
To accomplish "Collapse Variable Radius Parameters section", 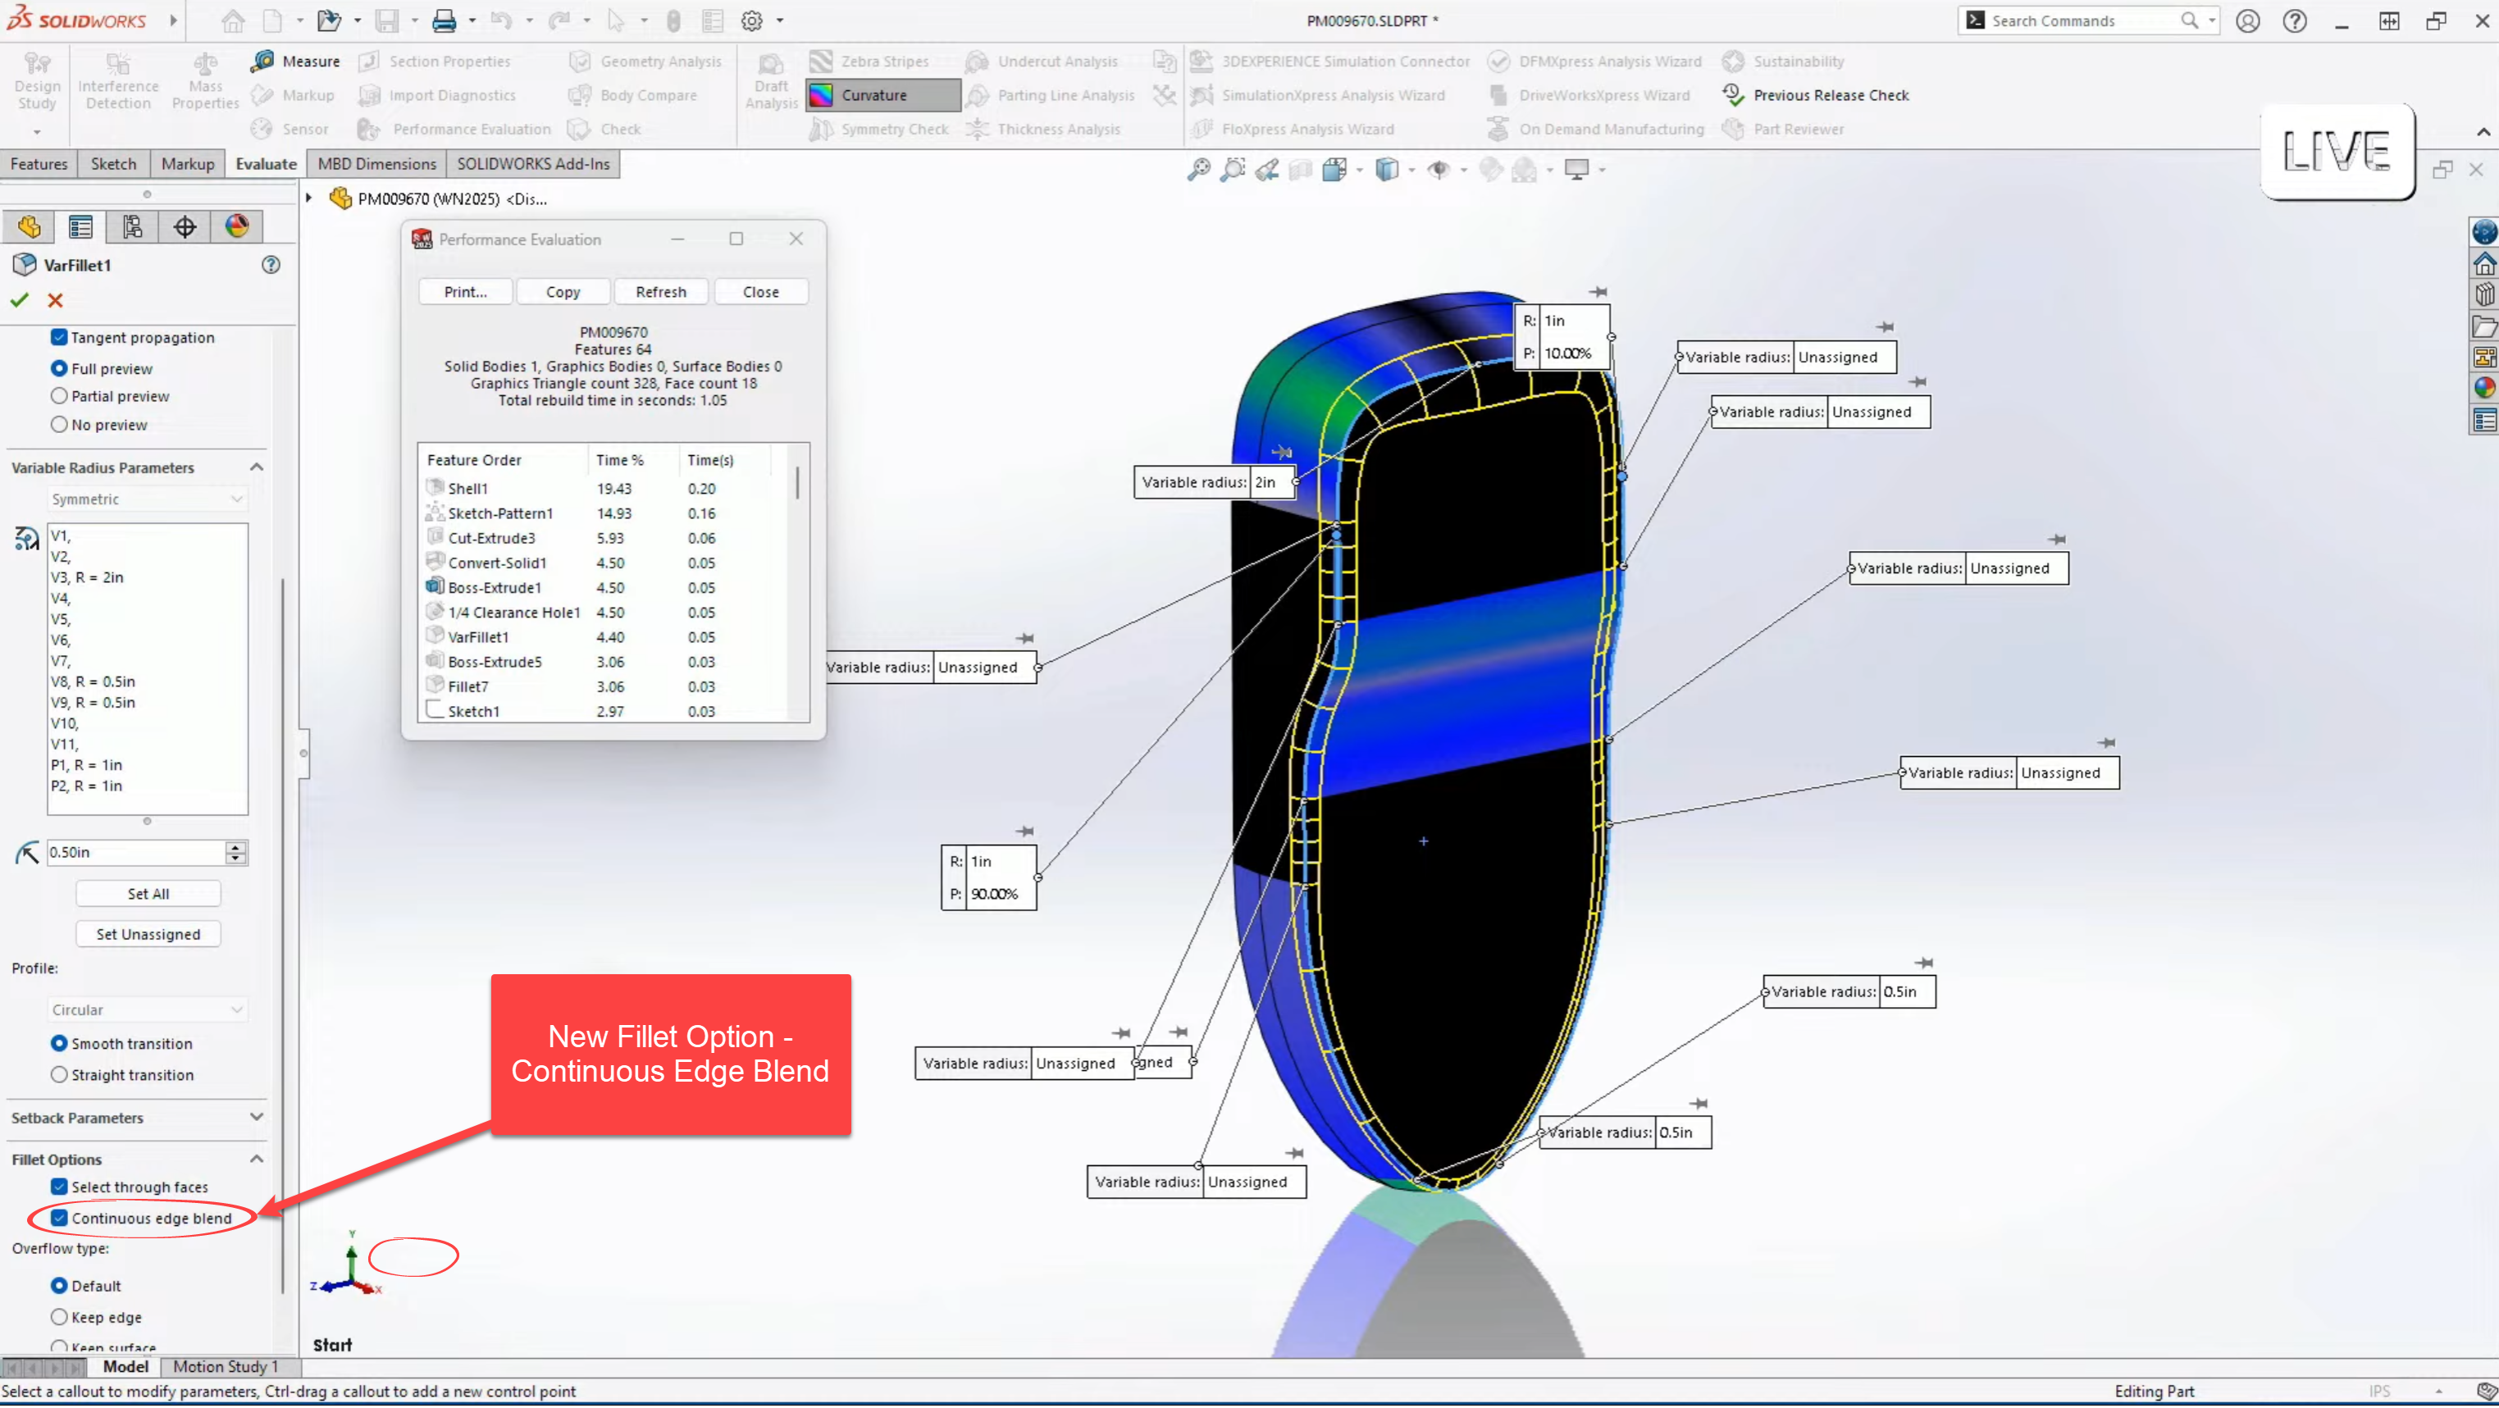I will (x=256, y=467).
